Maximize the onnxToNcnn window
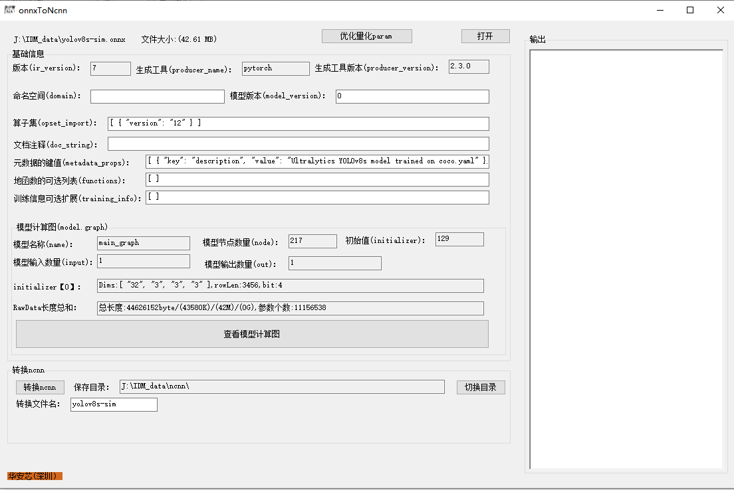The image size is (734, 490). click(x=690, y=10)
